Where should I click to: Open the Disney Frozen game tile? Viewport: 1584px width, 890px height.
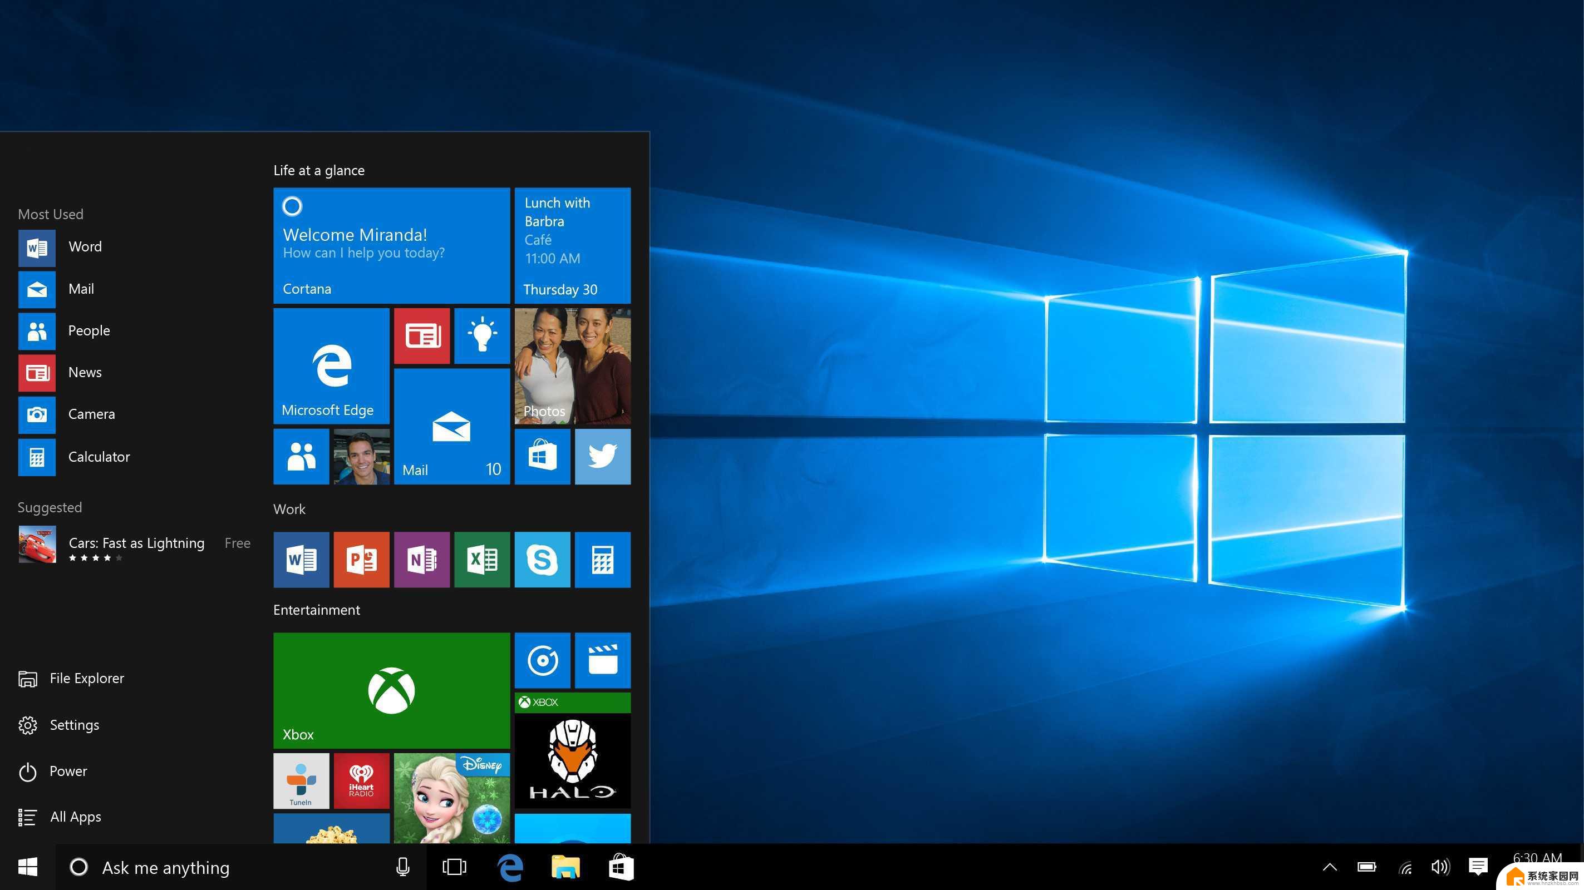(x=452, y=798)
